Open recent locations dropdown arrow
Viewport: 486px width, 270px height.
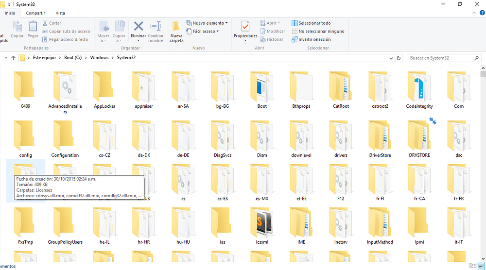[x=5, y=58]
